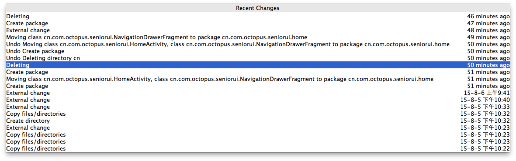This screenshot has height=161, width=516.
Task: Select Moving class NavigationDrawerFragment entry, 49 minutes ago
Action: click(x=258, y=37)
